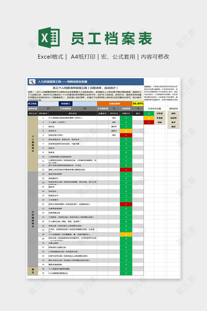Select the 电子 format option

tap(173, 122)
